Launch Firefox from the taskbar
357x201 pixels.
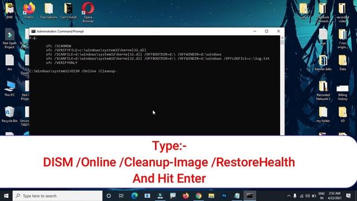[x=186, y=196]
